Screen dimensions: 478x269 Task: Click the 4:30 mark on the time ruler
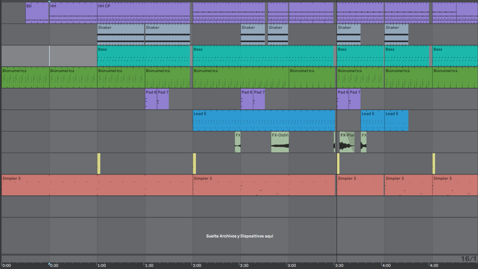tap(434, 265)
